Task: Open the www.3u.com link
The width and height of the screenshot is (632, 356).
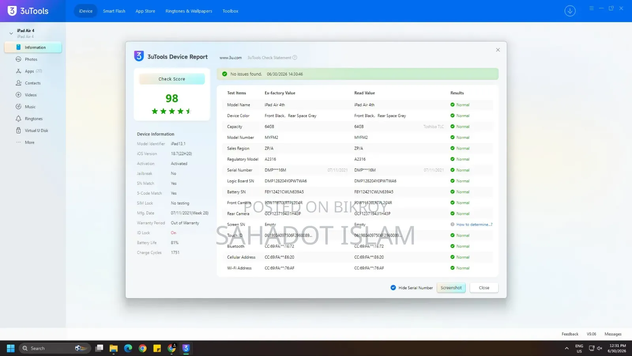Action: click(231, 58)
